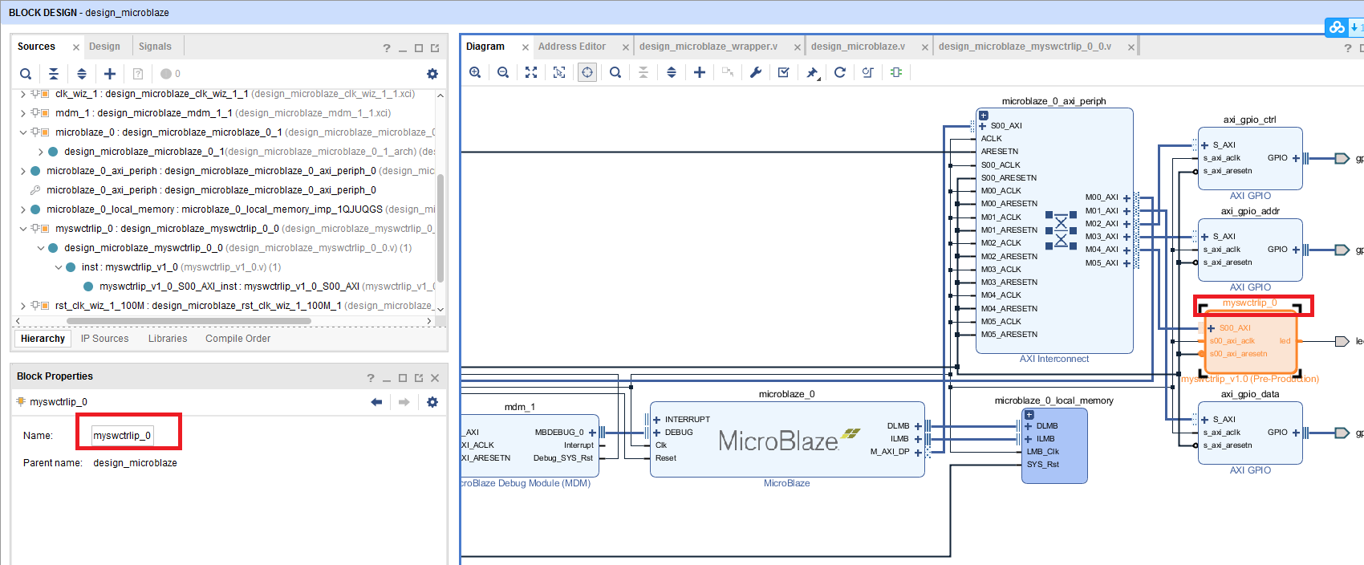Switch to the IP Sources view

pyautogui.click(x=104, y=339)
